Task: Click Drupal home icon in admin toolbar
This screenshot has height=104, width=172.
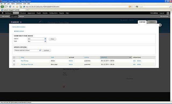Action: pyautogui.click(x=3, y=13)
